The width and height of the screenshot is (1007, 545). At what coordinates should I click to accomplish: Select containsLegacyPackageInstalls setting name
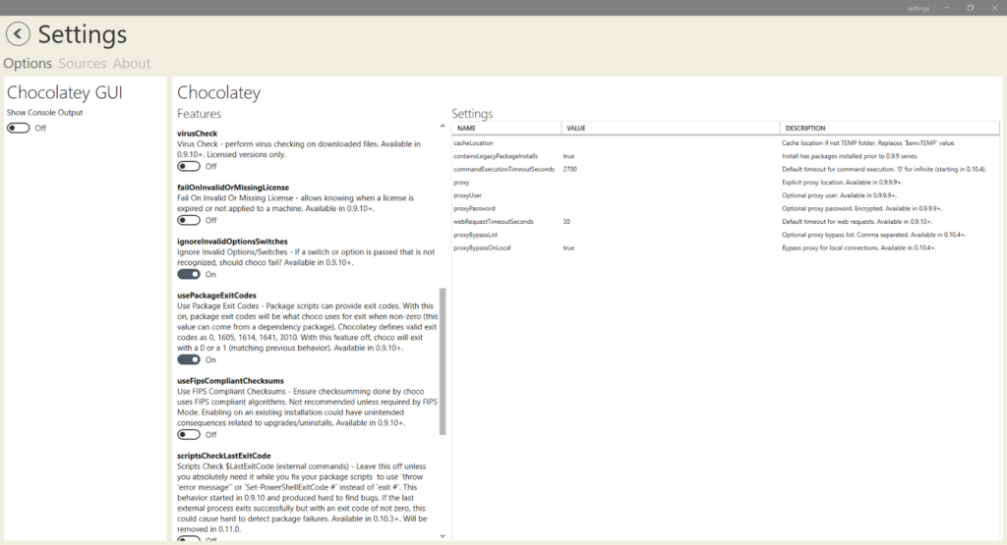[496, 156]
